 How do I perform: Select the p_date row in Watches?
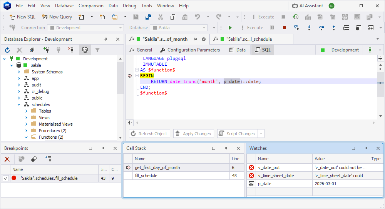[x=315, y=184]
